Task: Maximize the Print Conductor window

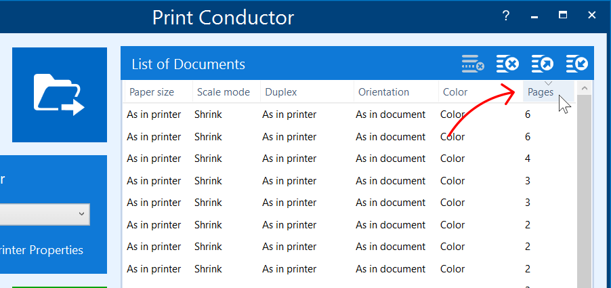Action: 563,16
